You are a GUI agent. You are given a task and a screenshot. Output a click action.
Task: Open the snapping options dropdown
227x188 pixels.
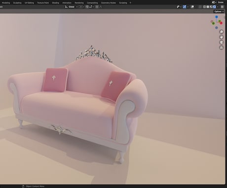click(91, 7)
